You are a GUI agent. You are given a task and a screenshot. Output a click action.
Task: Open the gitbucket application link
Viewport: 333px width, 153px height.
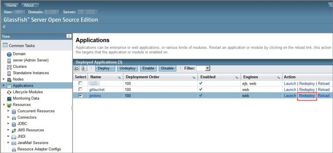(97, 90)
